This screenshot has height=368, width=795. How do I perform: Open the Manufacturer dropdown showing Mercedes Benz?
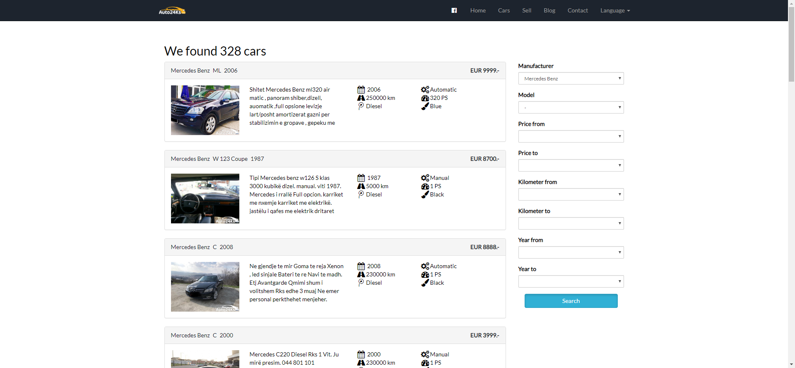pos(571,78)
